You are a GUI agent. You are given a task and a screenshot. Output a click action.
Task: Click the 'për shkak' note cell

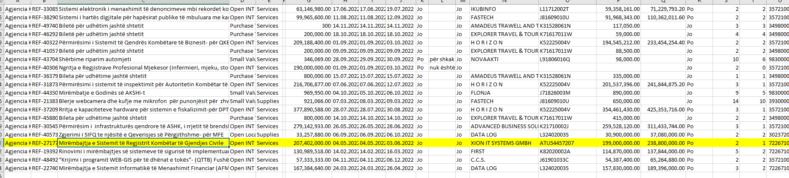coord(441,59)
